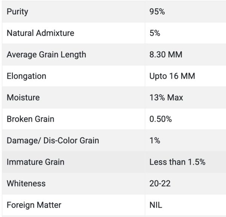Click the Broken Grain label
The image size is (226, 217).
coord(31,119)
